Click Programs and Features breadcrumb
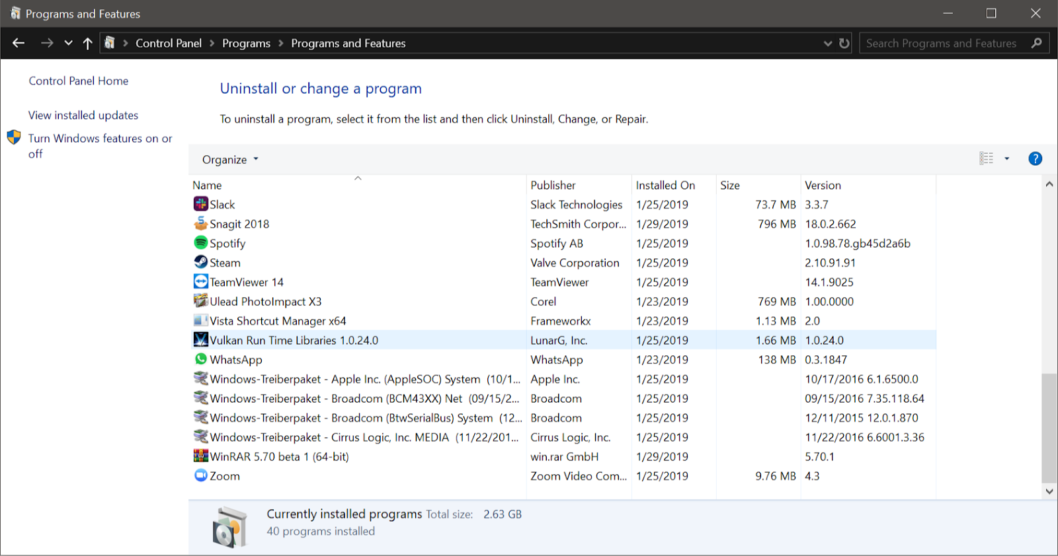The image size is (1058, 556). [348, 43]
